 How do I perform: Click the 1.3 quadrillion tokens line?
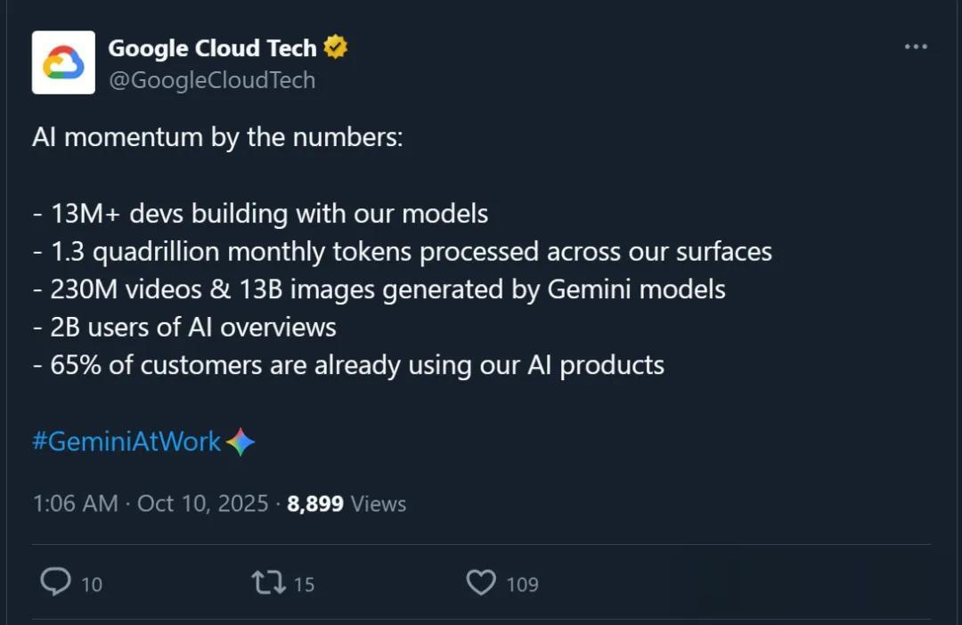(401, 251)
